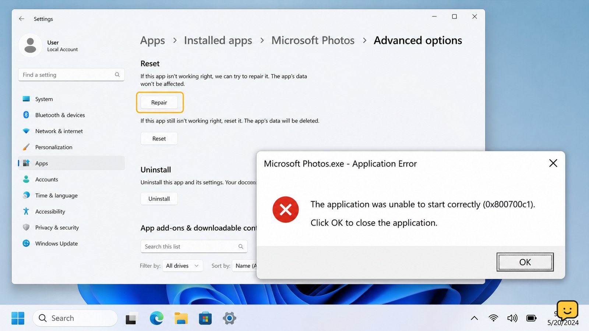Click the Uninstall button
The image size is (589, 331).
(x=159, y=199)
